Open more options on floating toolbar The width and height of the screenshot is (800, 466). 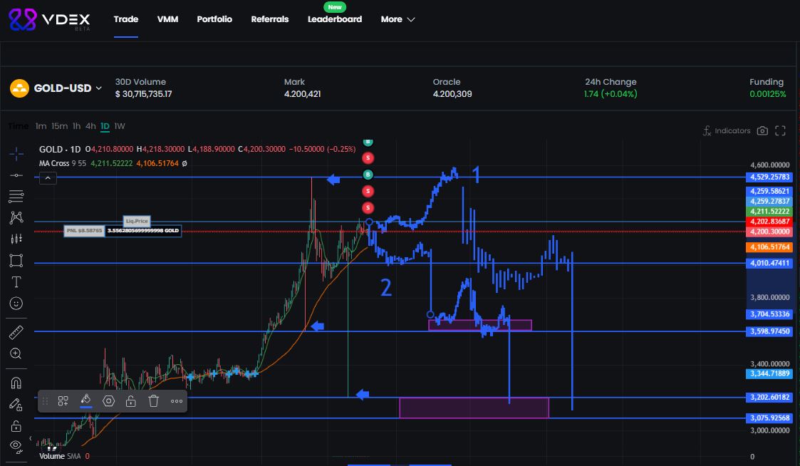(x=177, y=401)
